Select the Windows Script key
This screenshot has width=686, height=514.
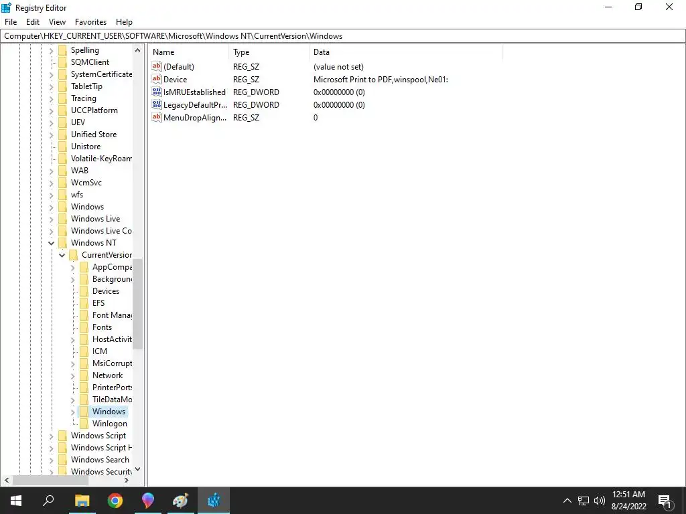coord(98,436)
